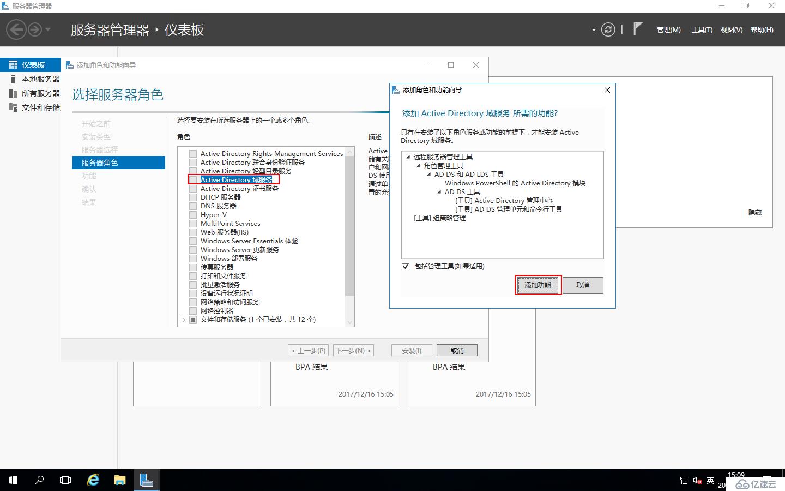This screenshot has height=491, width=785.
Task: Launch Internet Explorer from the taskbar
Action: [x=93, y=480]
